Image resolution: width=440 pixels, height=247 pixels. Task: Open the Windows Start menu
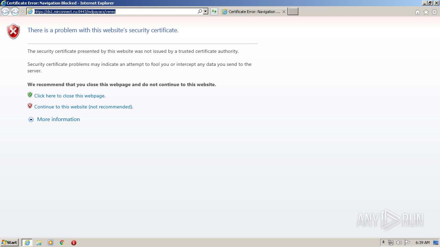[10, 243]
